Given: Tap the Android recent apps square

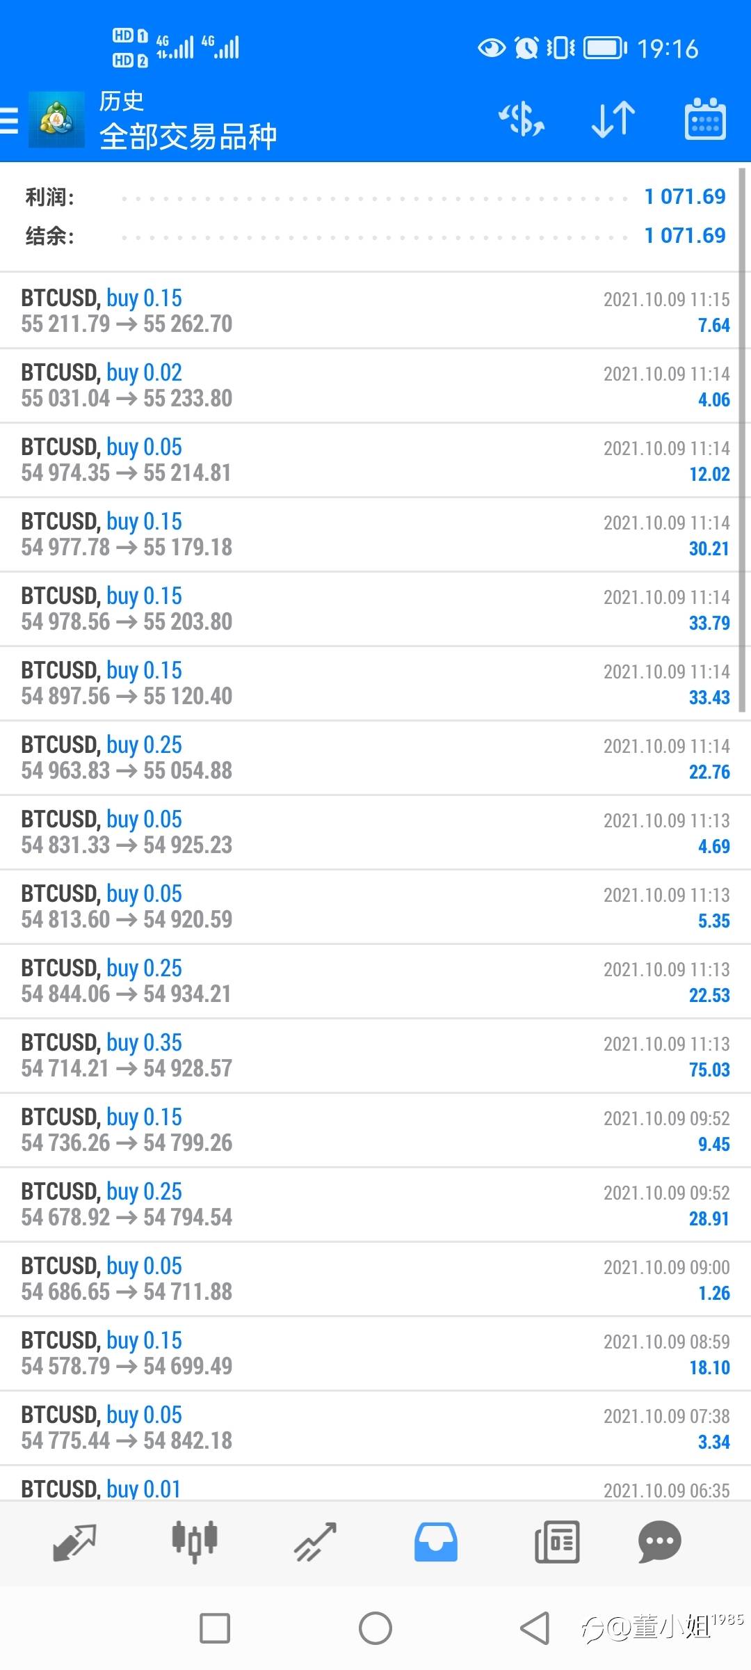Looking at the screenshot, I should pyautogui.click(x=215, y=1628).
